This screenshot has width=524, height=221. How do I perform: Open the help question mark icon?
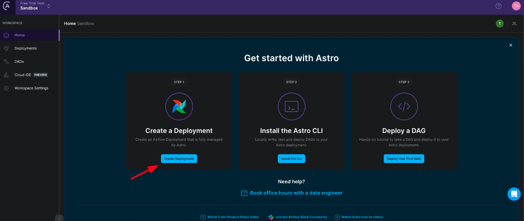[x=498, y=6]
